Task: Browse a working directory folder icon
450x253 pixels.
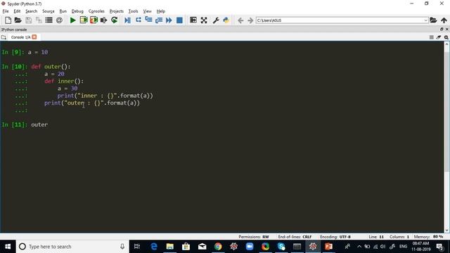Action: 433,20
